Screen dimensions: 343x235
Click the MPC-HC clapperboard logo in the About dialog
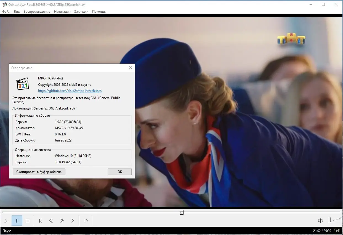coord(23,84)
